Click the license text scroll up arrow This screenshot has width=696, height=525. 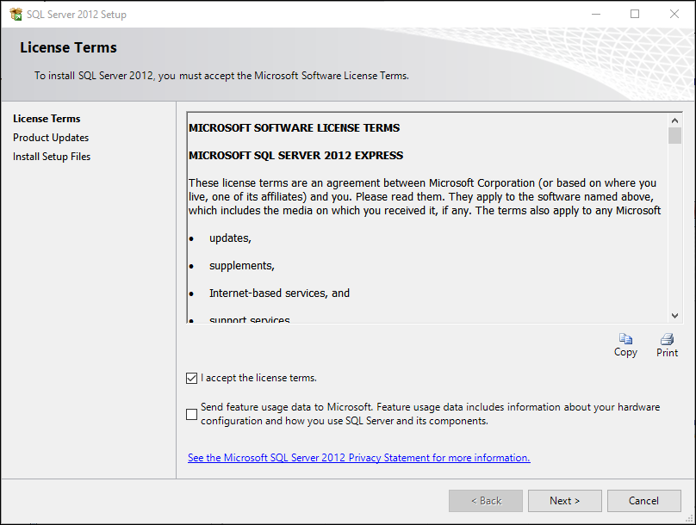pyautogui.click(x=674, y=120)
